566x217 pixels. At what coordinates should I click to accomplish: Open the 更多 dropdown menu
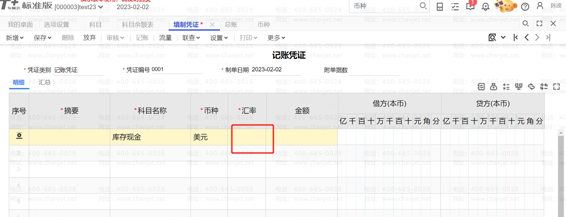click(276, 38)
